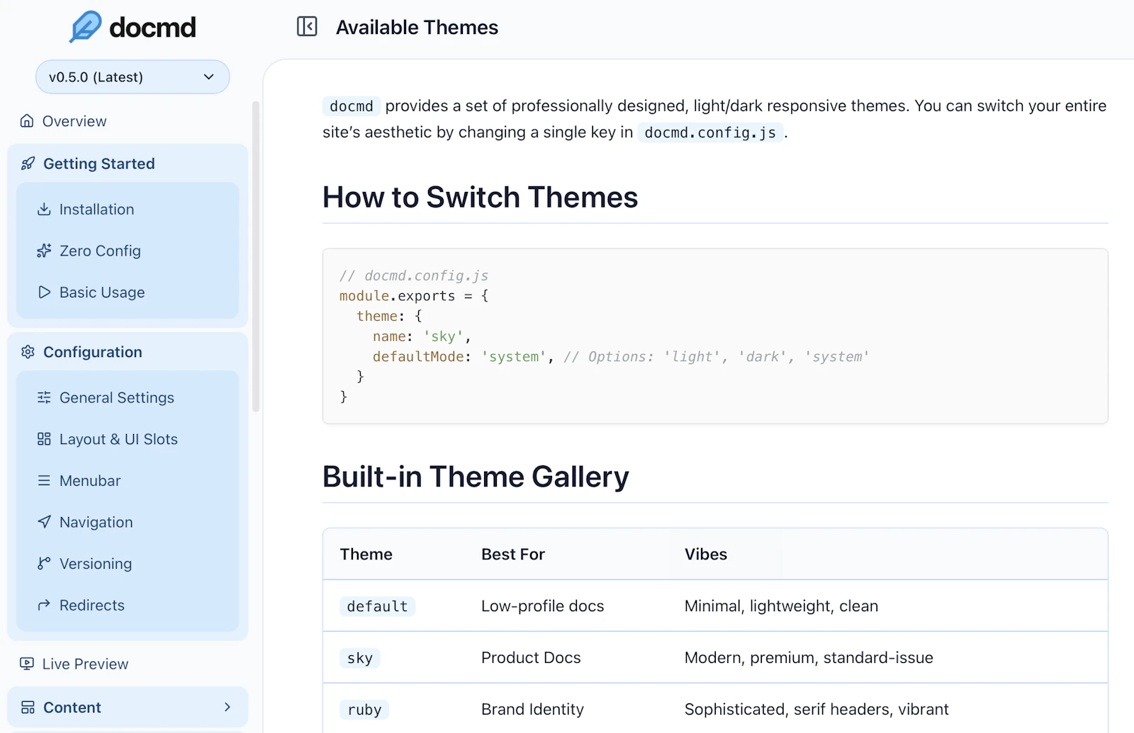The image size is (1134, 733).
Task: Click 'Modern, premium, standard-issue' cell
Action: pos(809,657)
